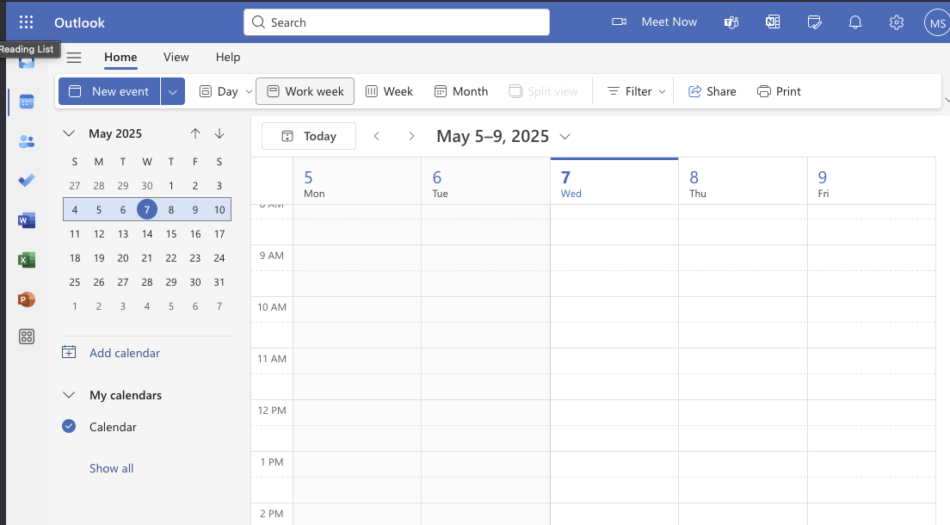Launch PowerPoint from the sidebar

pyautogui.click(x=27, y=300)
